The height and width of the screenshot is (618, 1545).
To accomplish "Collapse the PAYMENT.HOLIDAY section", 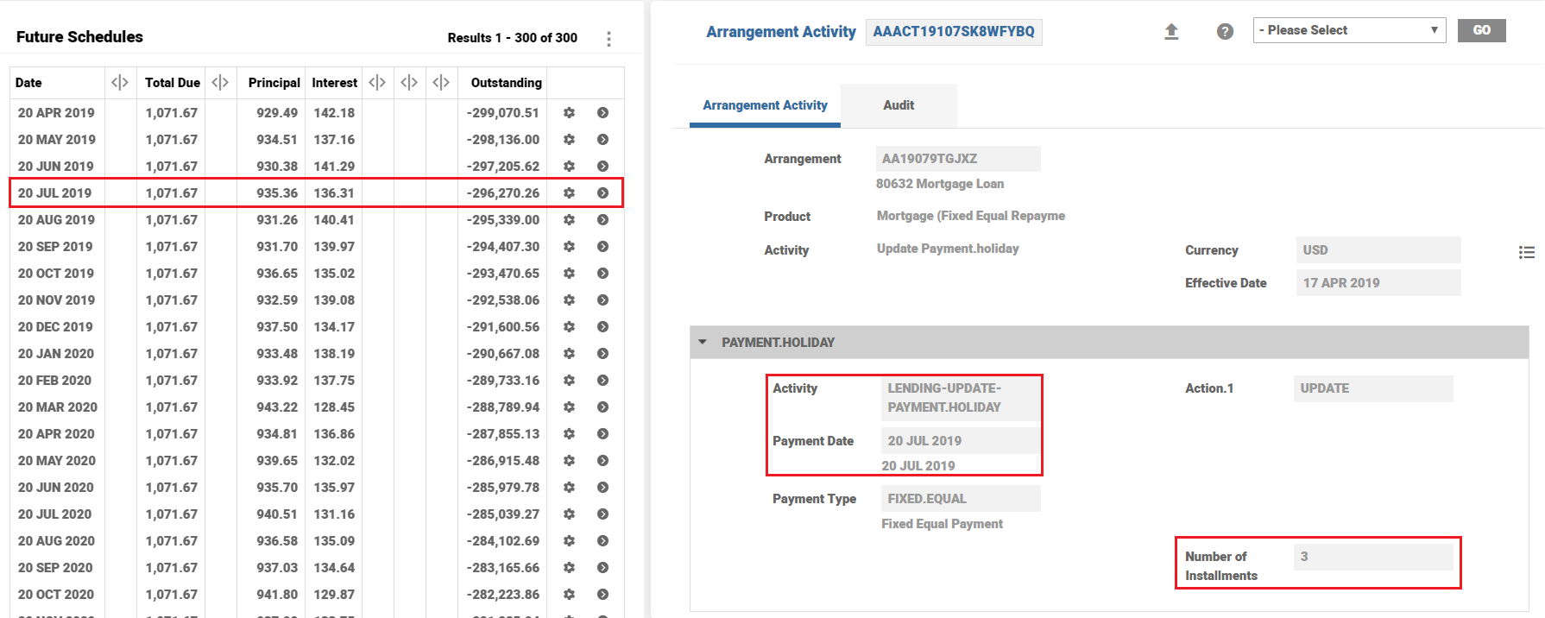I will [703, 343].
